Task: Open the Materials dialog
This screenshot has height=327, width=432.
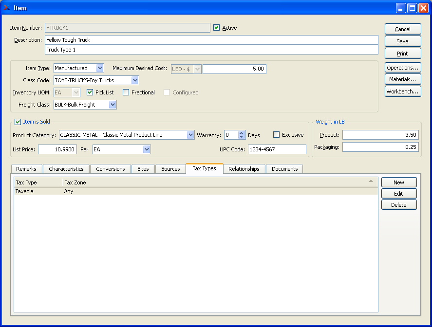Action: point(403,79)
